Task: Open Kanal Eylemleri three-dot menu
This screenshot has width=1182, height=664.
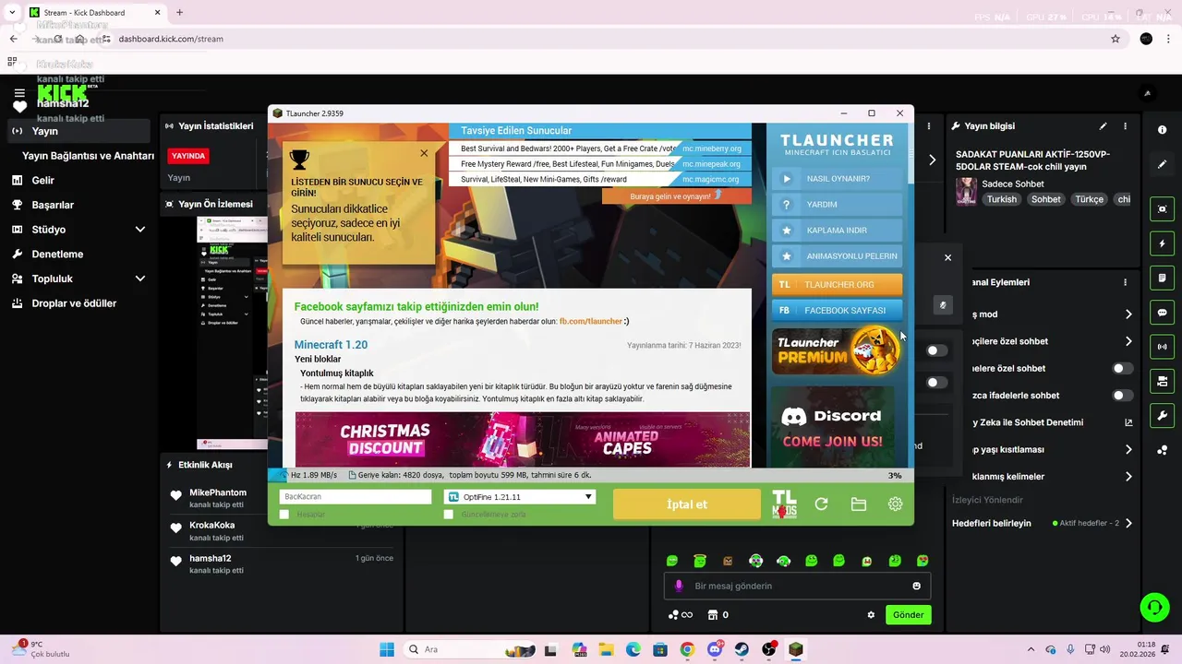Action: (x=1125, y=282)
